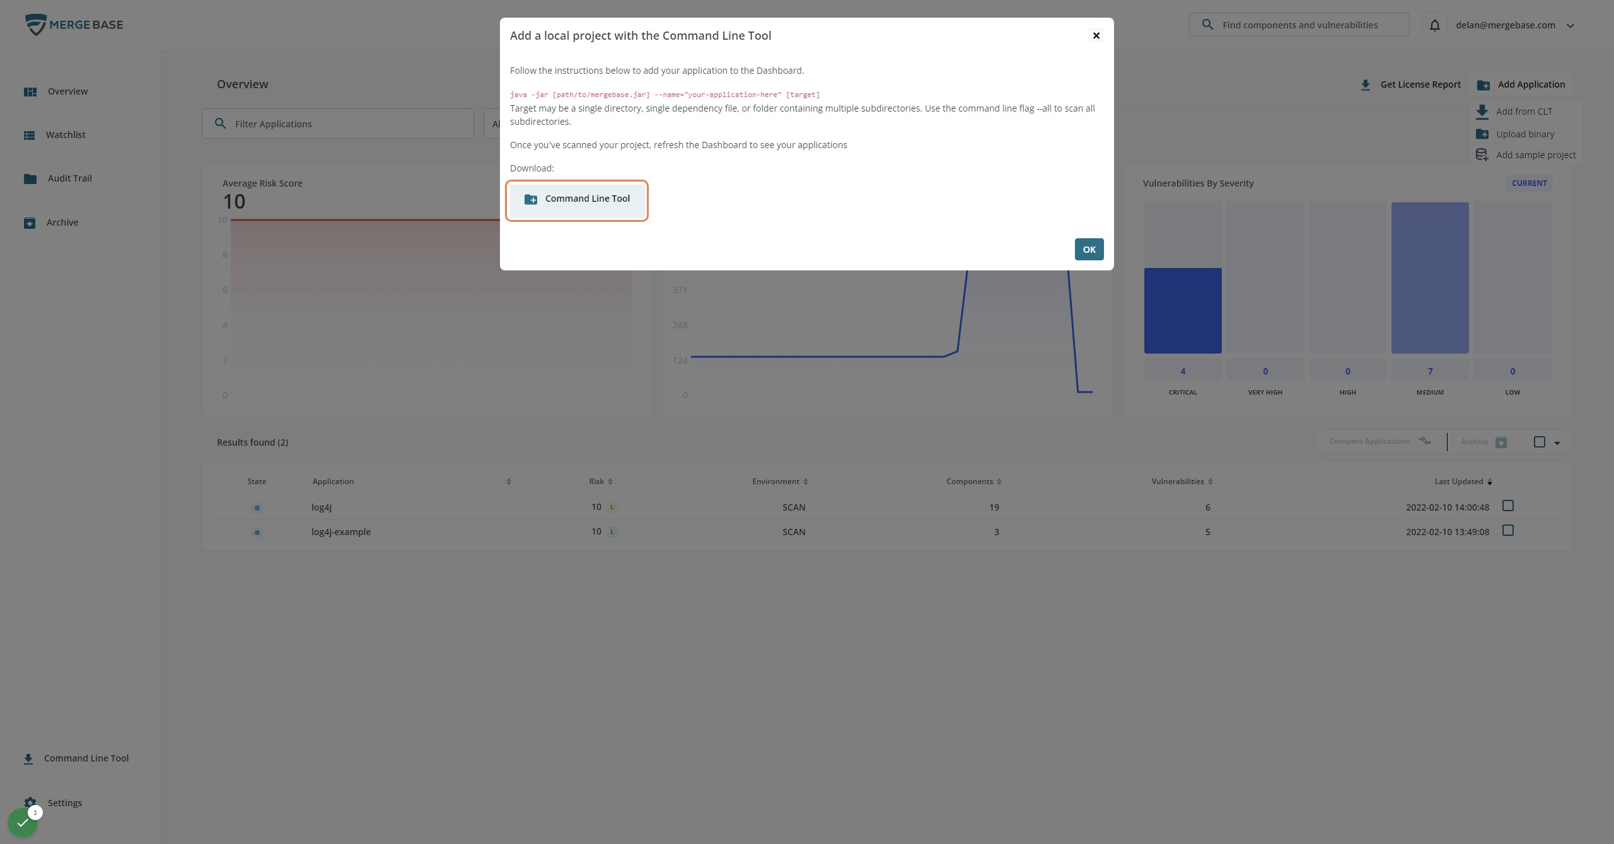
Task: Click the Archive icon in results toolbar
Action: pyautogui.click(x=1501, y=442)
